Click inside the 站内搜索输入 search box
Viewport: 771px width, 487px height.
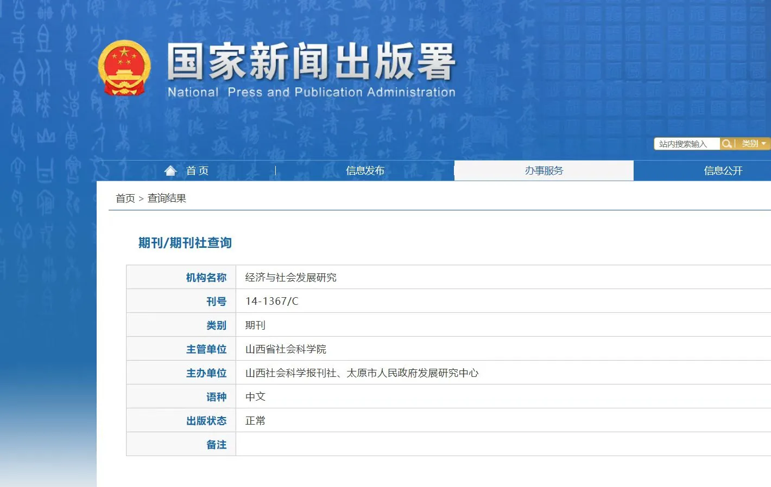click(x=686, y=143)
